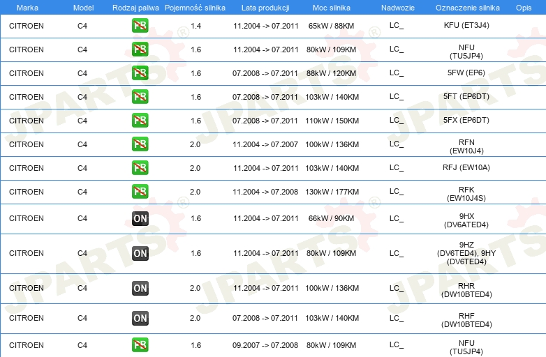546x357 pixels.
Task: Select engine code 9HX (DV6ATED4)
Action: point(466,220)
